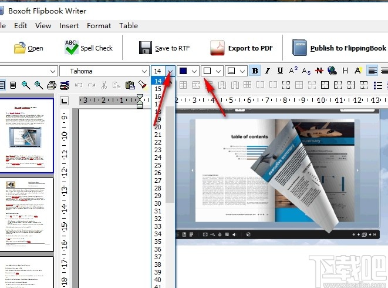The width and height of the screenshot is (388, 288).
Task: Click the insert hyperlink globe icon
Action: coord(332,71)
